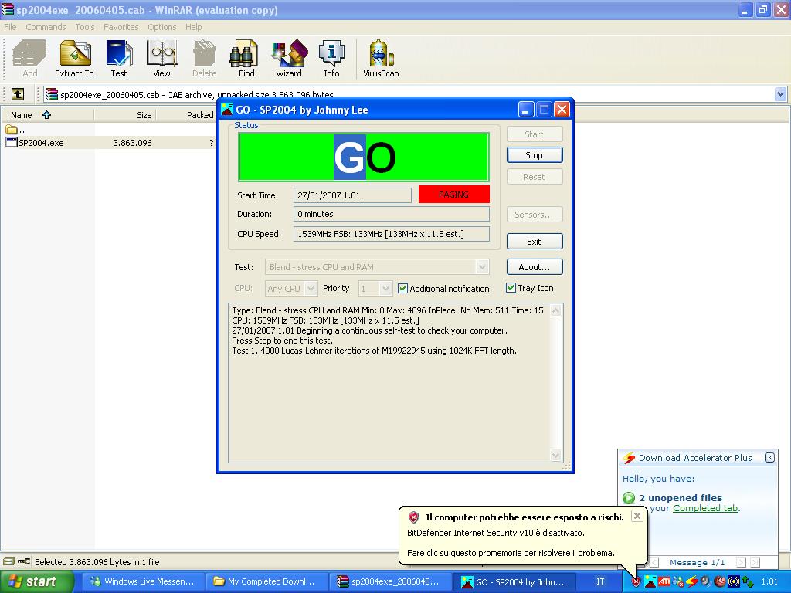The height and width of the screenshot is (593, 791).
Task: Click the log scrollbar down arrow
Action: tap(555, 456)
